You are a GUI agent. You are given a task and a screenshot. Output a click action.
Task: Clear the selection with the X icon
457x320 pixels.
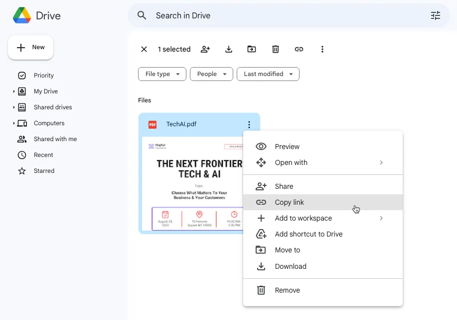pyautogui.click(x=144, y=49)
